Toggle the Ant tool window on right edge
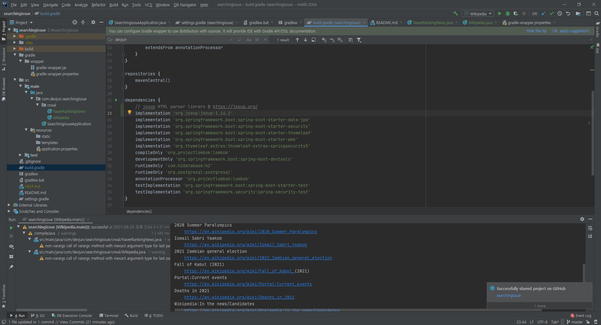 click(x=598, y=48)
